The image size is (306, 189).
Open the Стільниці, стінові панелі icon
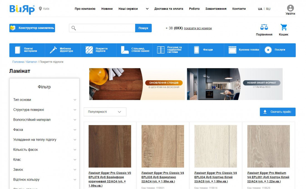[125, 50]
